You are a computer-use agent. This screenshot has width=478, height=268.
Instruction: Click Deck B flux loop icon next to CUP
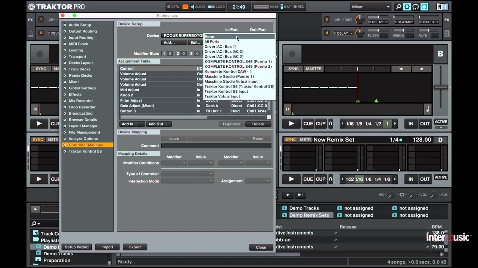[330, 124]
